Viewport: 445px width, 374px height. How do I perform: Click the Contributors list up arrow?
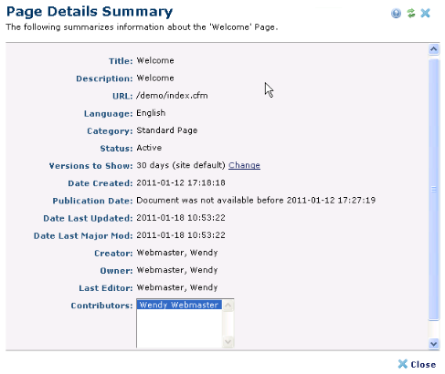click(x=228, y=306)
